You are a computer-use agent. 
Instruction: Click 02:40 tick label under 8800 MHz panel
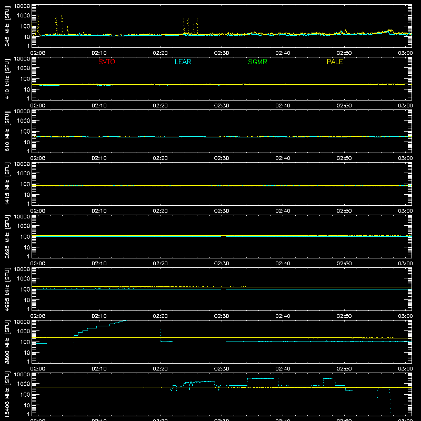(283, 369)
